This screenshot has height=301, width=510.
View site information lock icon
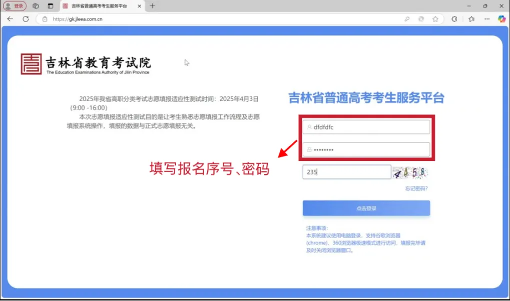(x=45, y=19)
